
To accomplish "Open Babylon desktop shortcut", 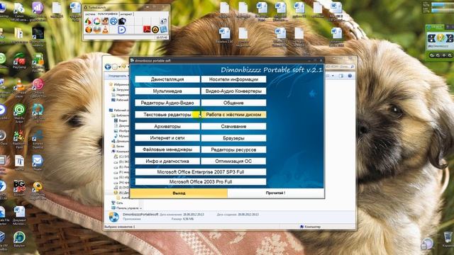I will (19, 239).
